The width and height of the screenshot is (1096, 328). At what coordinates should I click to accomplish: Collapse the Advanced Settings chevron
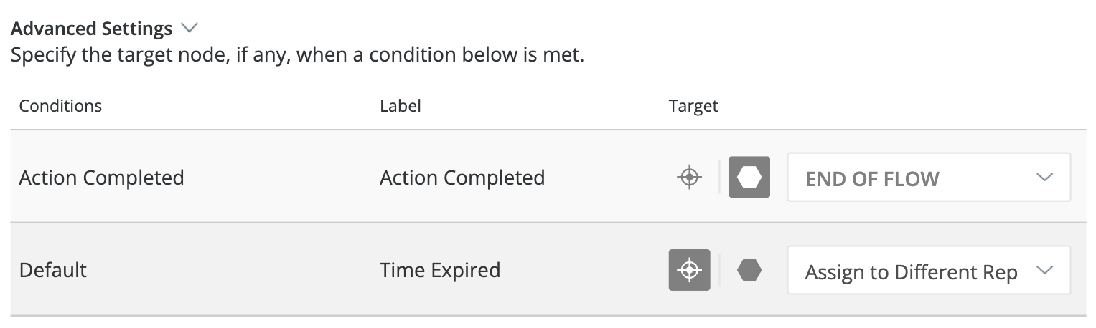(189, 29)
